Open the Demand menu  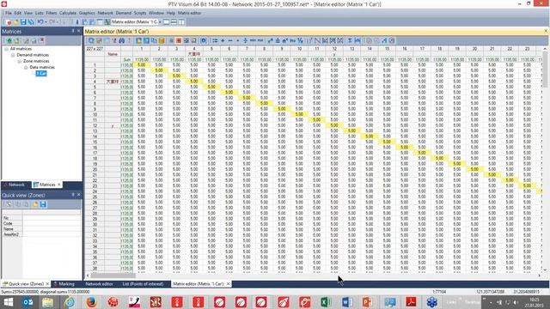pos(124,13)
